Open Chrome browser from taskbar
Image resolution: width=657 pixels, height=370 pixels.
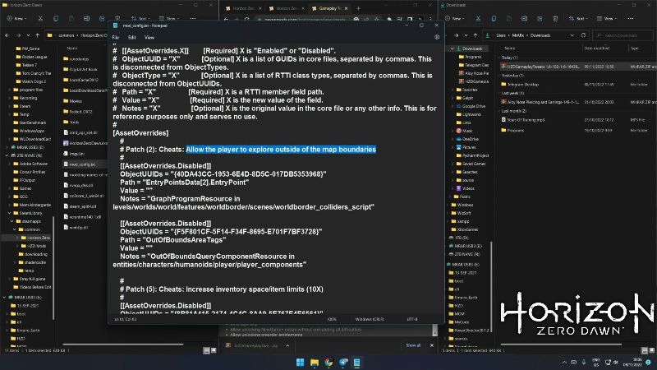328,363
